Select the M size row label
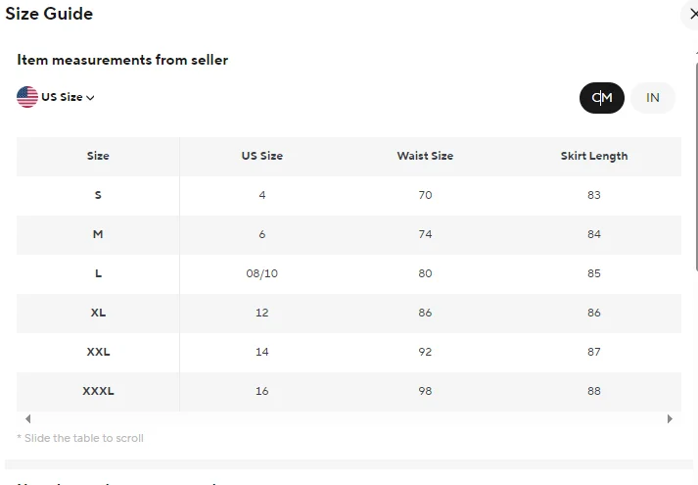The image size is (698, 485). pyautogui.click(x=98, y=234)
